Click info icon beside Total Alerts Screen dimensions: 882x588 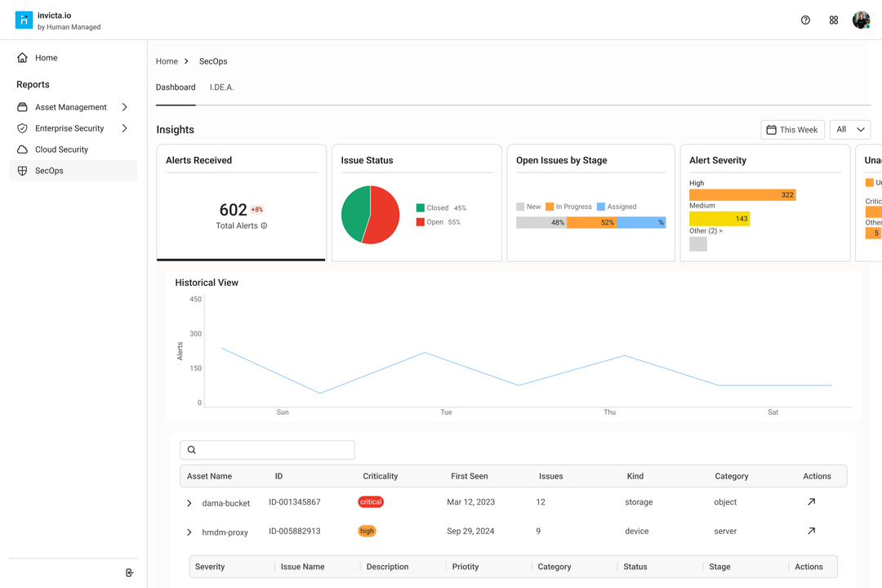(x=264, y=226)
